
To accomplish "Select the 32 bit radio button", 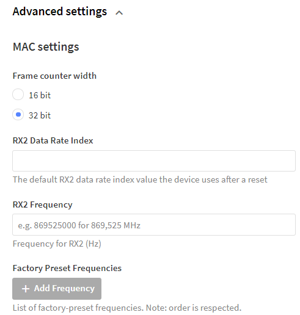I will click(18, 115).
